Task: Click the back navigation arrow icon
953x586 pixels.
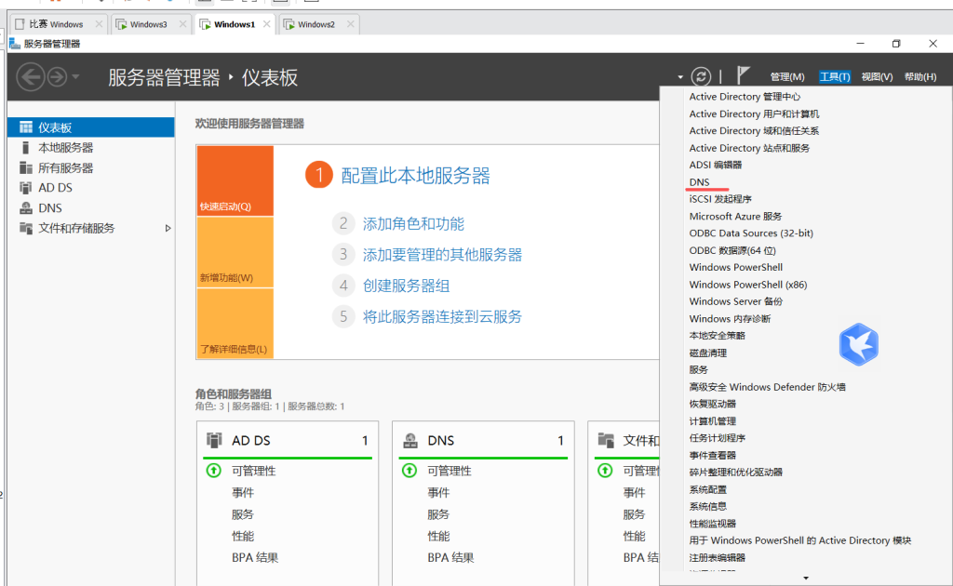Action: click(30, 77)
